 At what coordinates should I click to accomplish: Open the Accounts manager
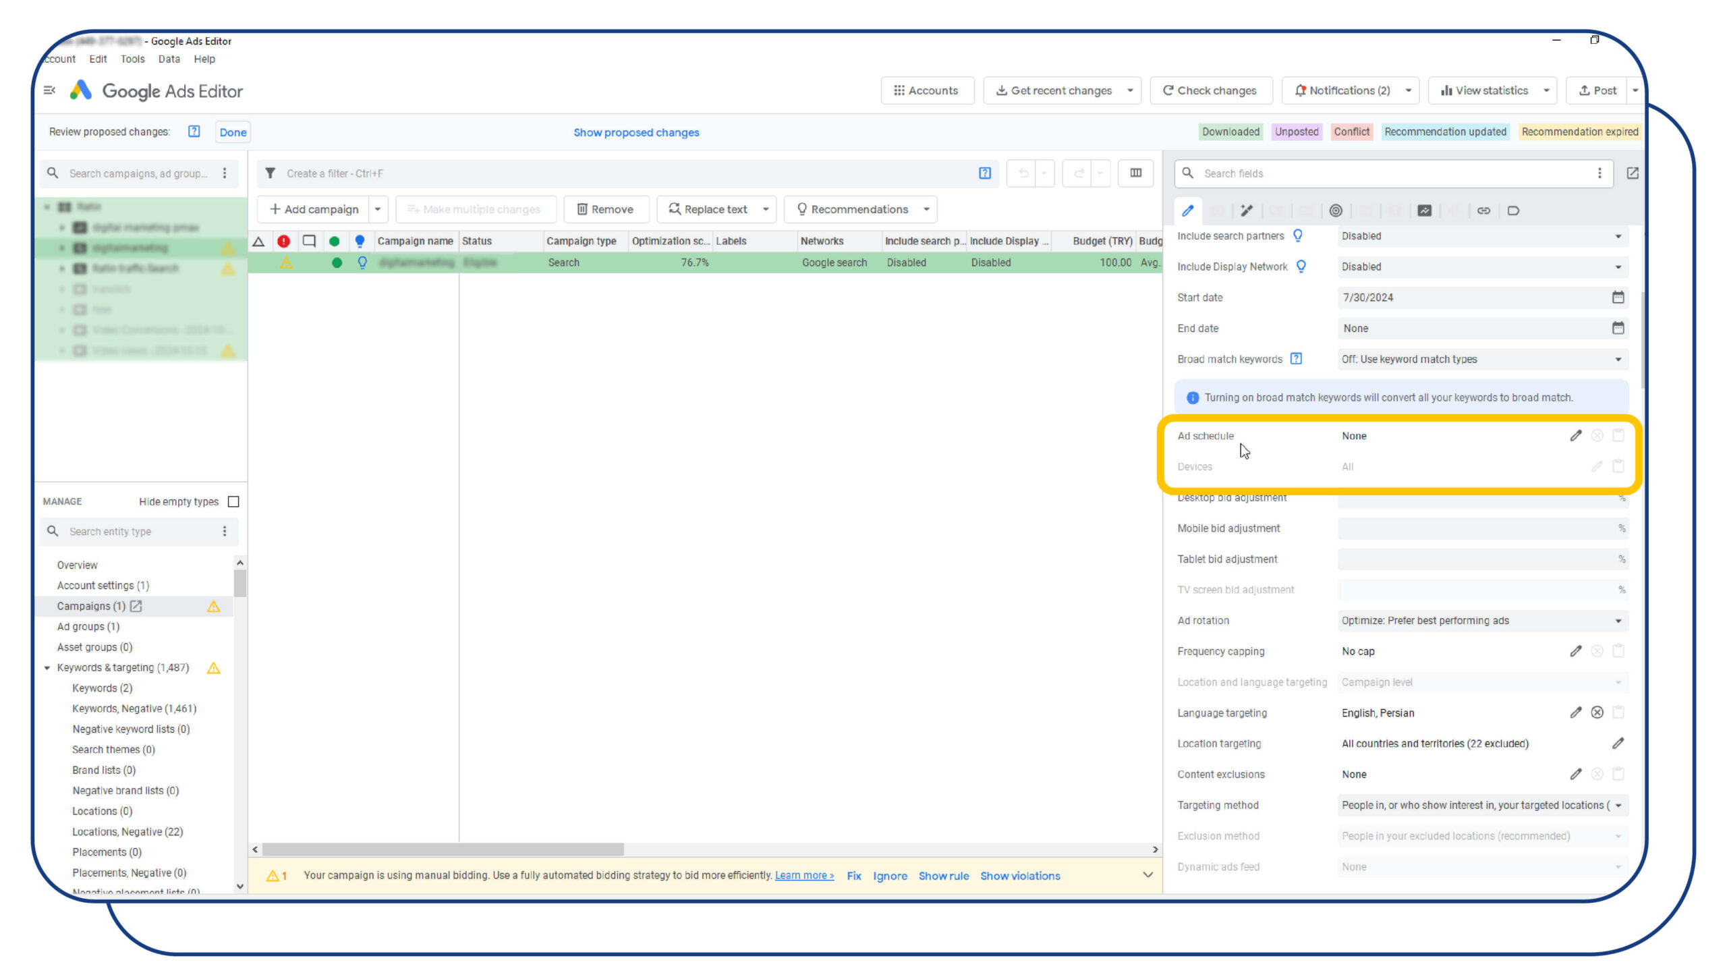coord(926,90)
